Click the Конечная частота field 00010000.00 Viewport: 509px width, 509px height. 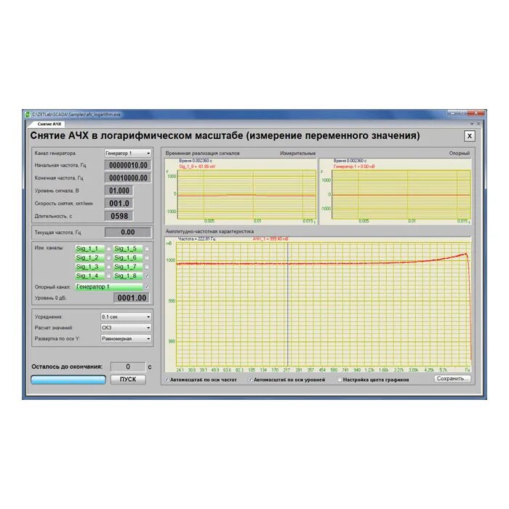coord(128,178)
